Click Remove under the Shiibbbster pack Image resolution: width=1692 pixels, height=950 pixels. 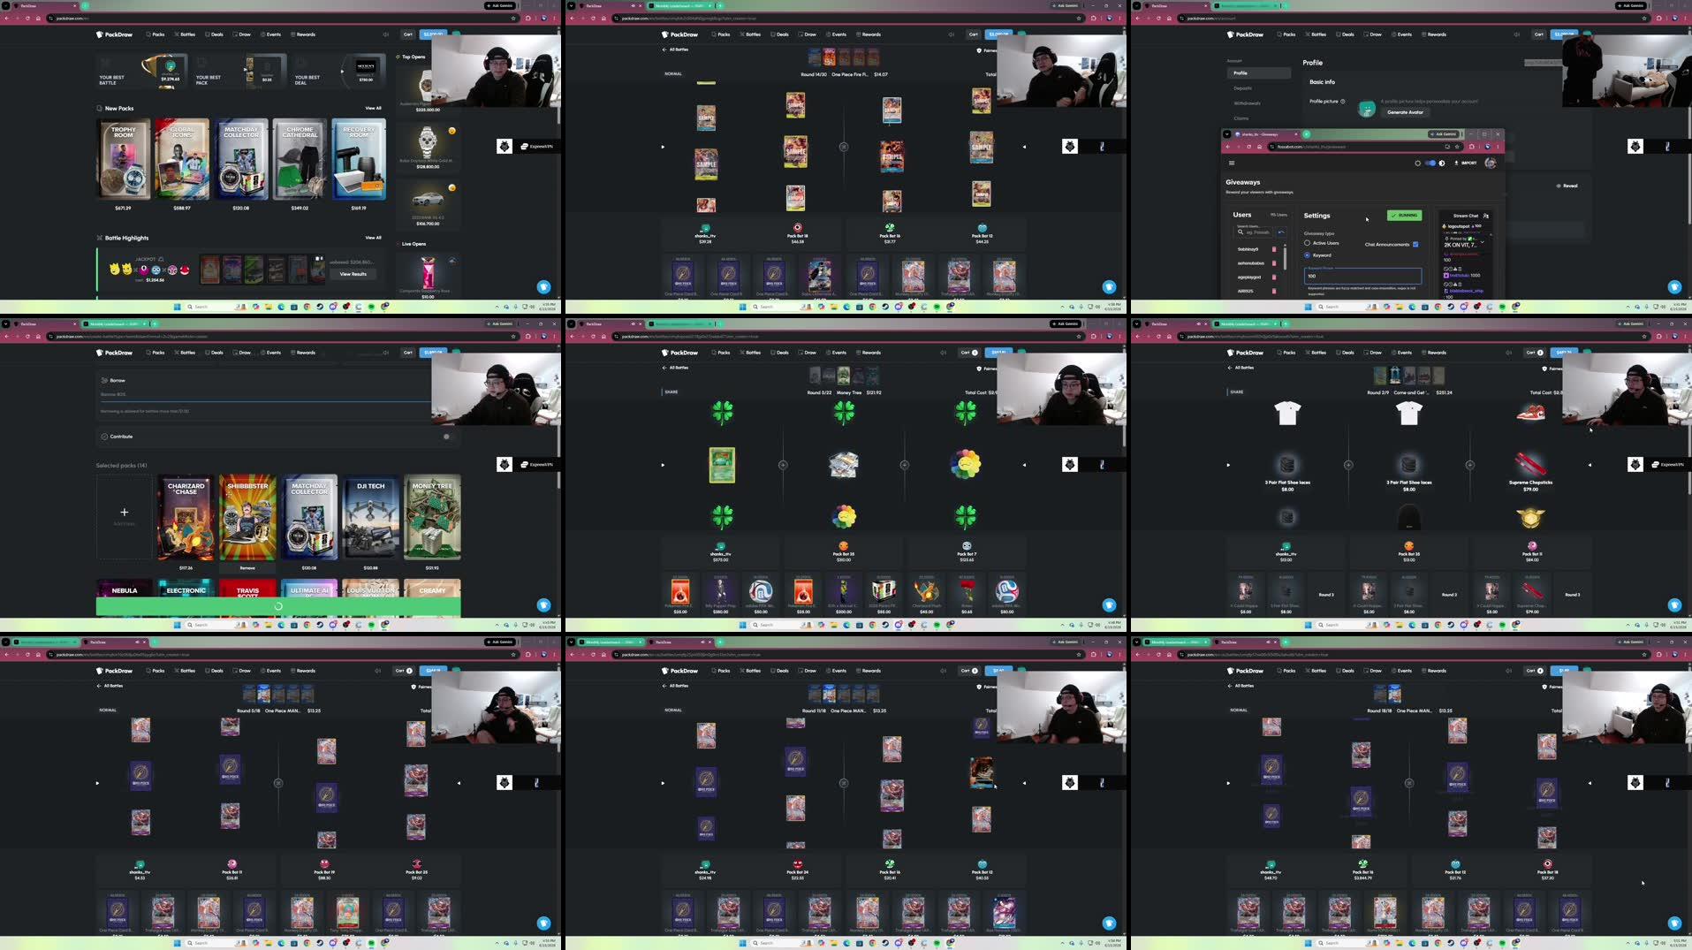click(x=247, y=567)
